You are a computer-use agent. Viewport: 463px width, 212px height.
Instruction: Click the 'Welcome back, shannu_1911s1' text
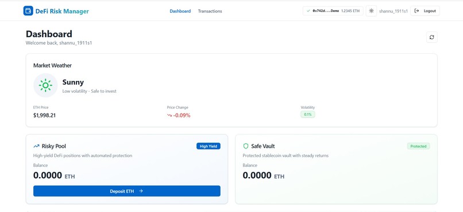tap(59, 43)
